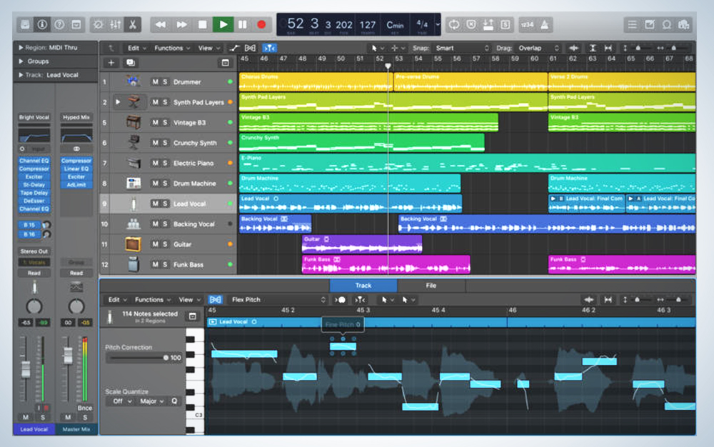Add a new track with the plus button
The height and width of the screenshot is (447, 714).
point(111,63)
